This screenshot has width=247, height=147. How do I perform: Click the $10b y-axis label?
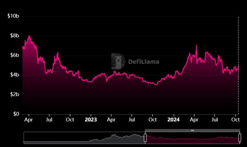point(13,16)
